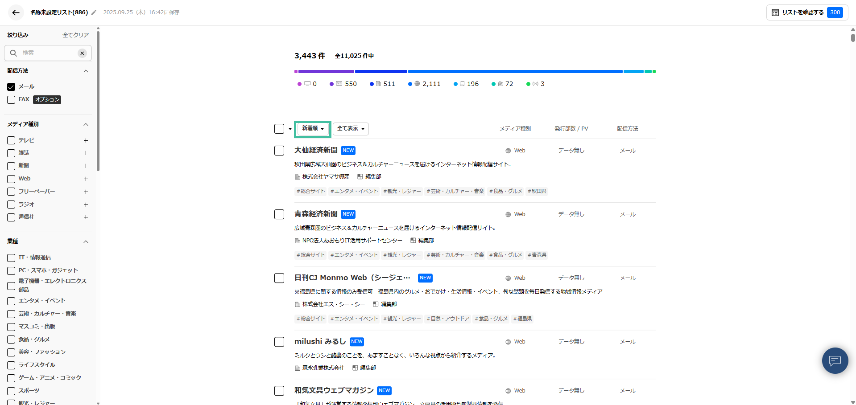
Task: Enable the FAX option checkbox
Action: click(11, 99)
